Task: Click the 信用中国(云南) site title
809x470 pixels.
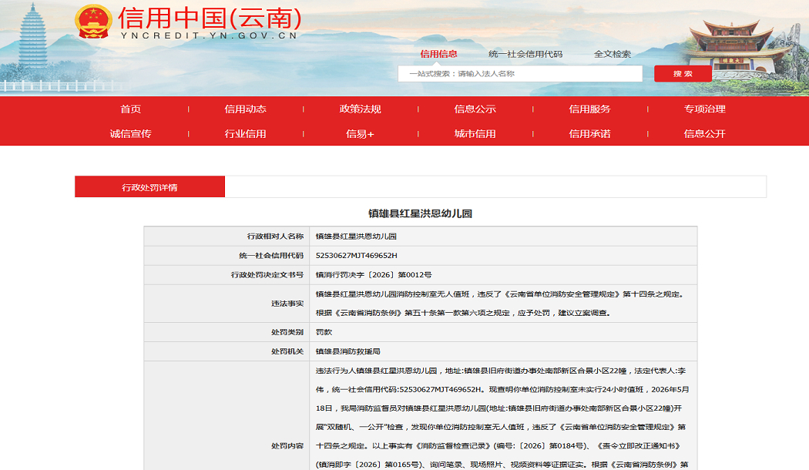Action: coord(210,18)
